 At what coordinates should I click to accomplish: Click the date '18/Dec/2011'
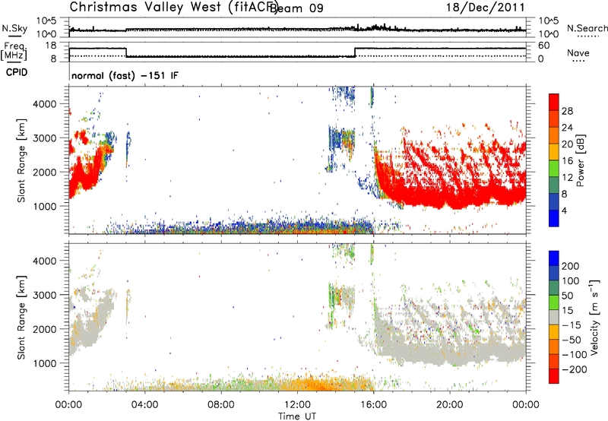point(486,8)
